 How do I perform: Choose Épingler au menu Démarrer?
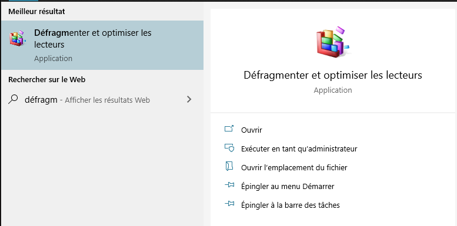point(288,186)
